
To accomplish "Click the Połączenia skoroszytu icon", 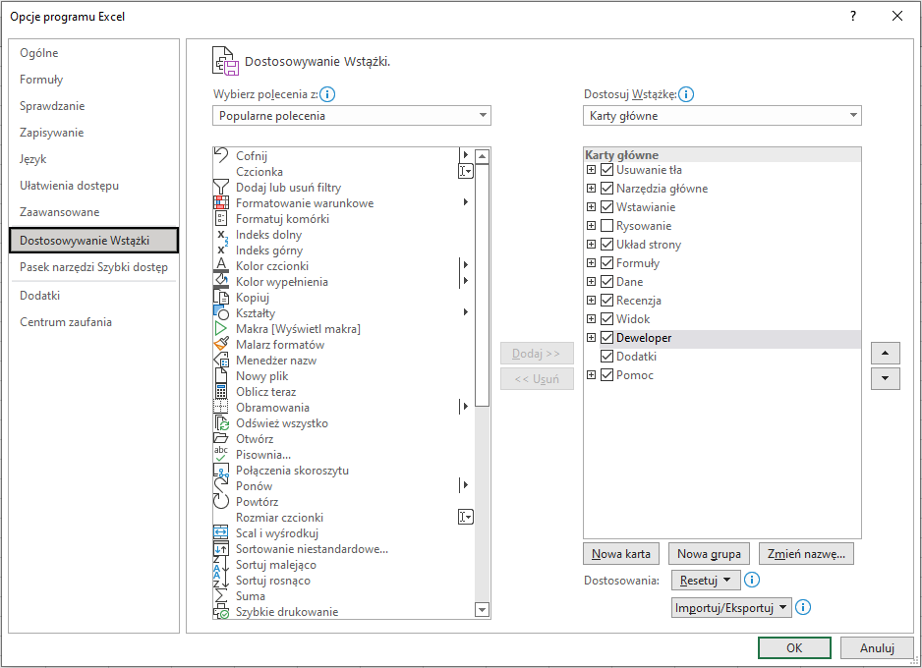I will tap(220, 470).
